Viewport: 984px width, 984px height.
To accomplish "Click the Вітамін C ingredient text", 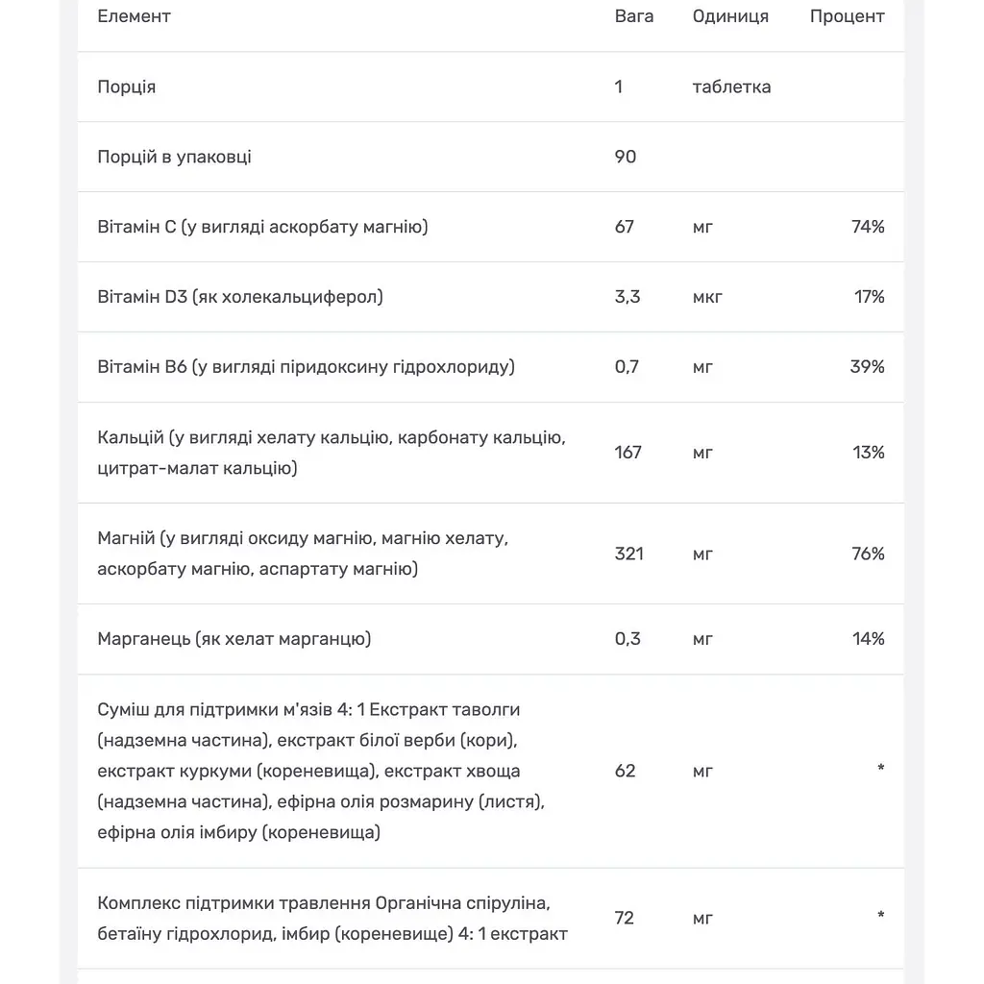I will [262, 227].
